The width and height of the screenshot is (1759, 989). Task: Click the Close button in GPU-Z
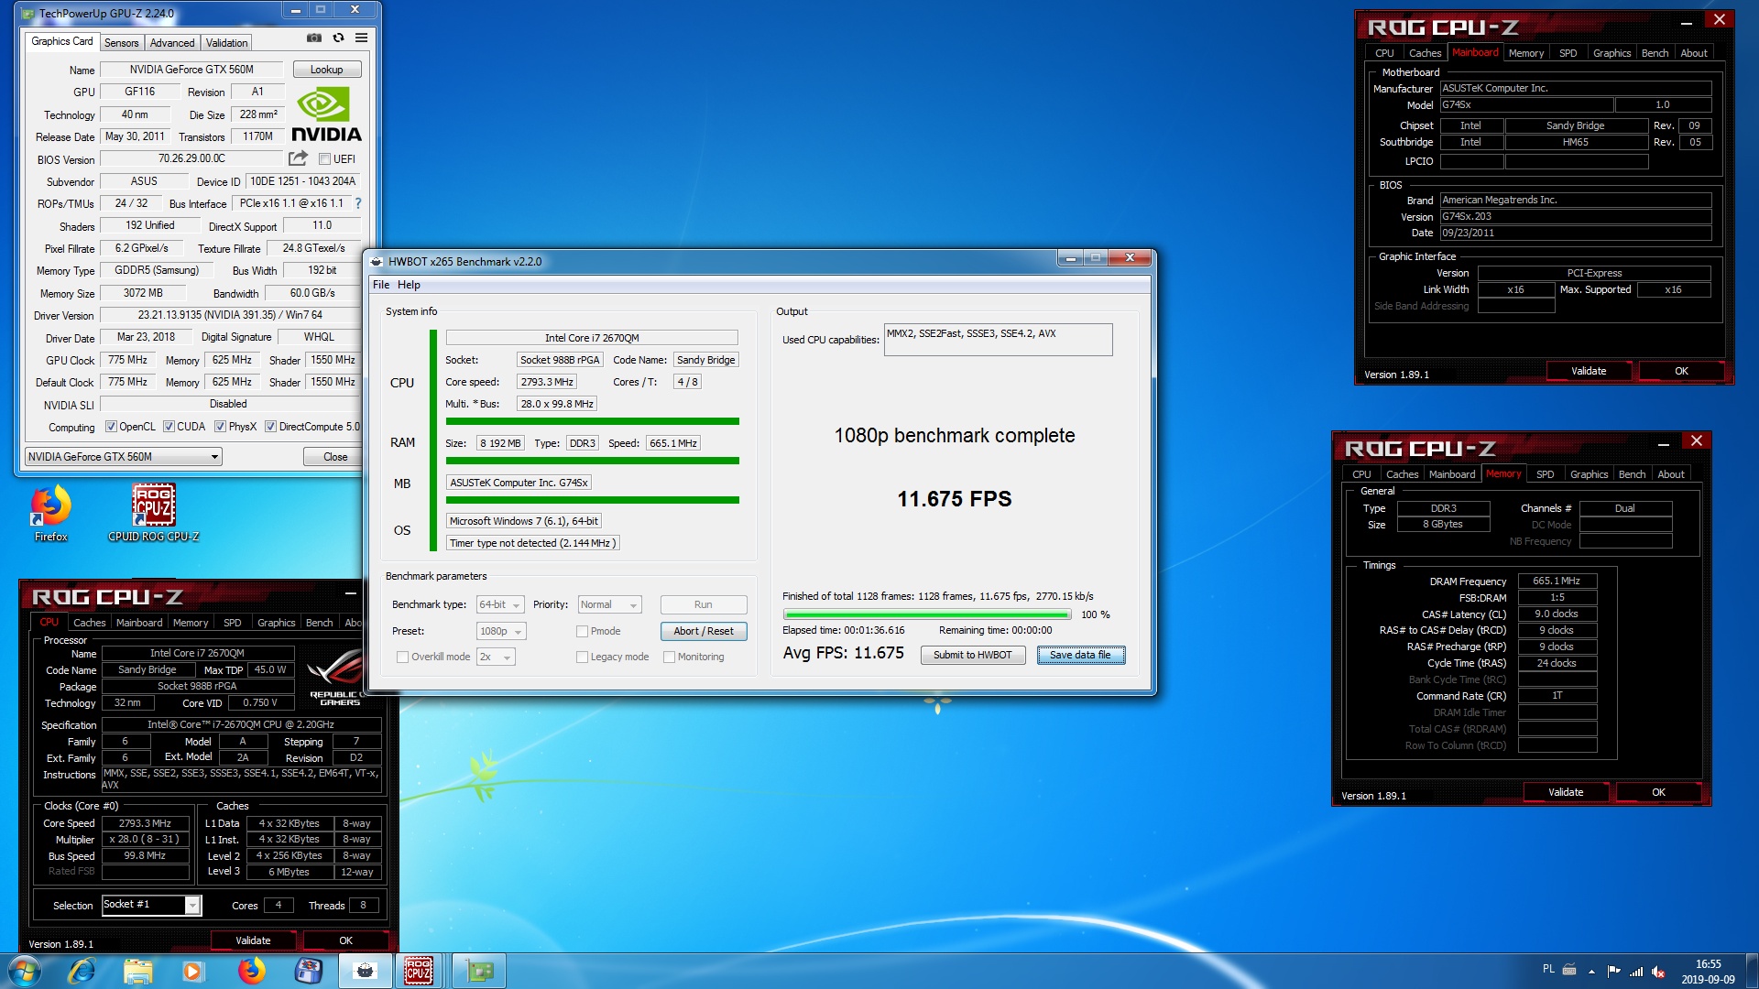pyautogui.click(x=335, y=457)
